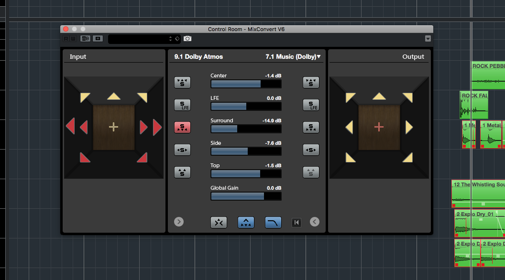This screenshot has height=280, width=505.
Task: Switch A/B comparison settings
Action: click(85, 39)
